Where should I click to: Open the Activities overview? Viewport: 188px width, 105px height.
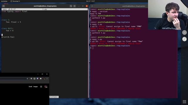pyautogui.click(x=4, y=1)
